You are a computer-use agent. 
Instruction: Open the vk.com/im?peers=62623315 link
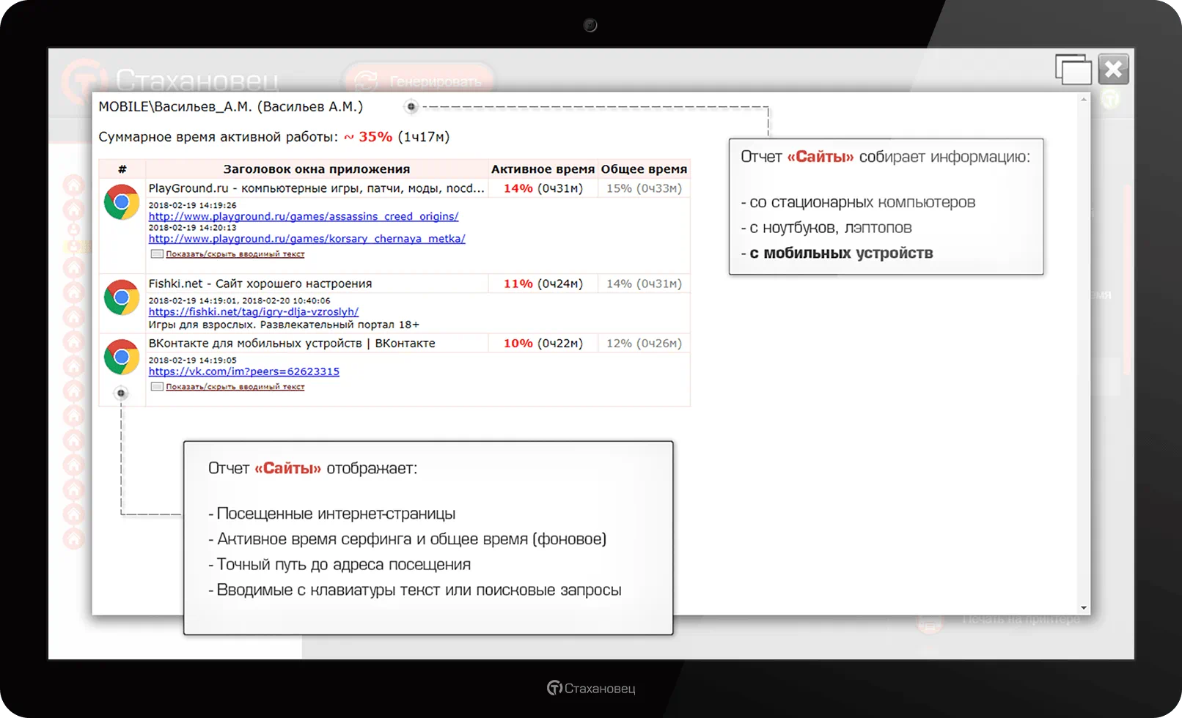pyautogui.click(x=244, y=371)
